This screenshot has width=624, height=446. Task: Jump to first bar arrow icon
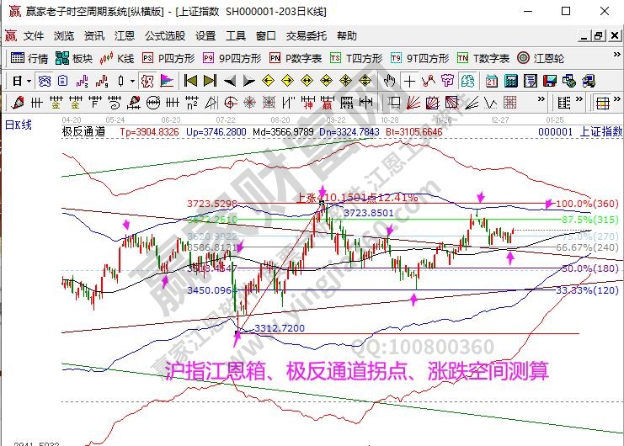pyautogui.click(x=189, y=81)
